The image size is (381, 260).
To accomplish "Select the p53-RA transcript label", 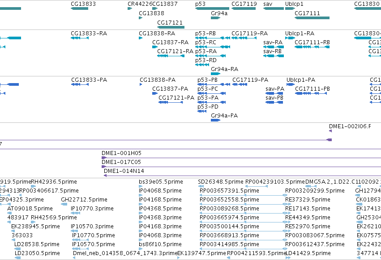I will coord(206,51).
